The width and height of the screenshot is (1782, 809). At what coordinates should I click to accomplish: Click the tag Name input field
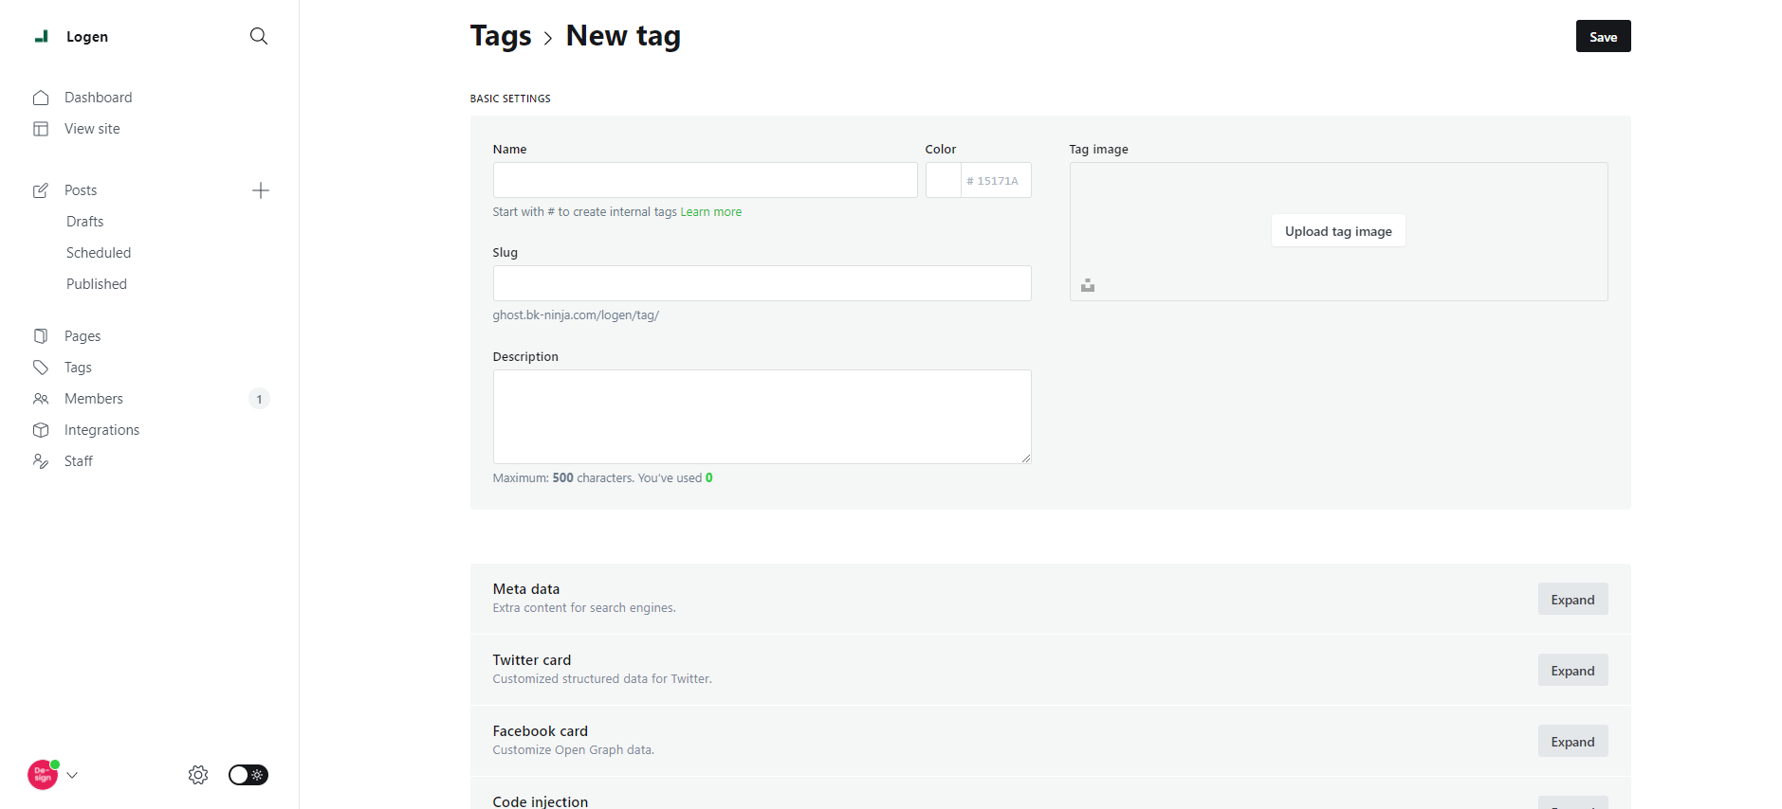pyautogui.click(x=705, y=180)
